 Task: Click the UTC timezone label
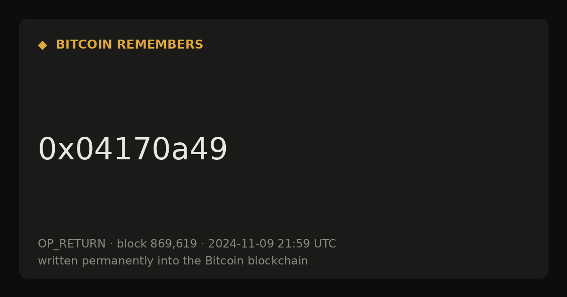[x=325, y=244]
